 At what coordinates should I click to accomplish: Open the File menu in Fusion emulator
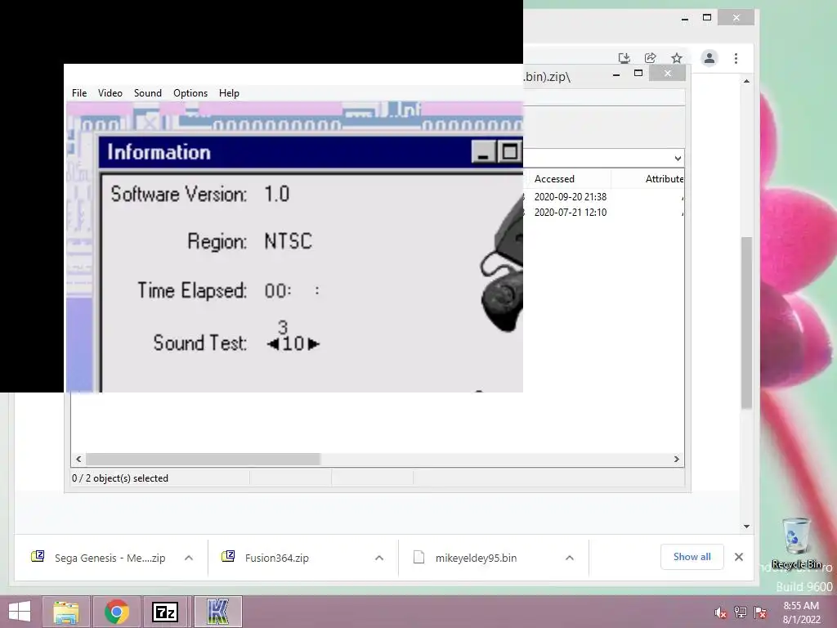click(x=79, y=93)
